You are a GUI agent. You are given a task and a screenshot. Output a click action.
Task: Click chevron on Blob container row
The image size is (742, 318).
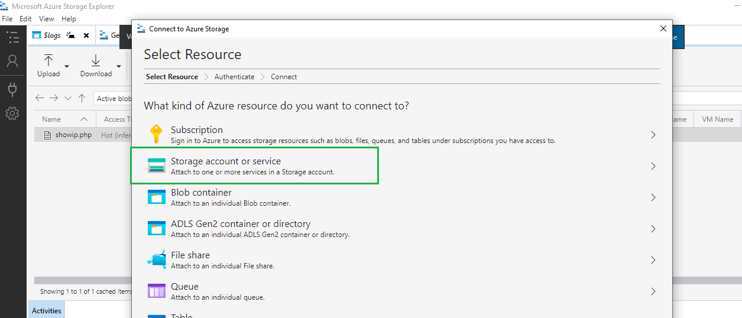[x=653, y=197]
